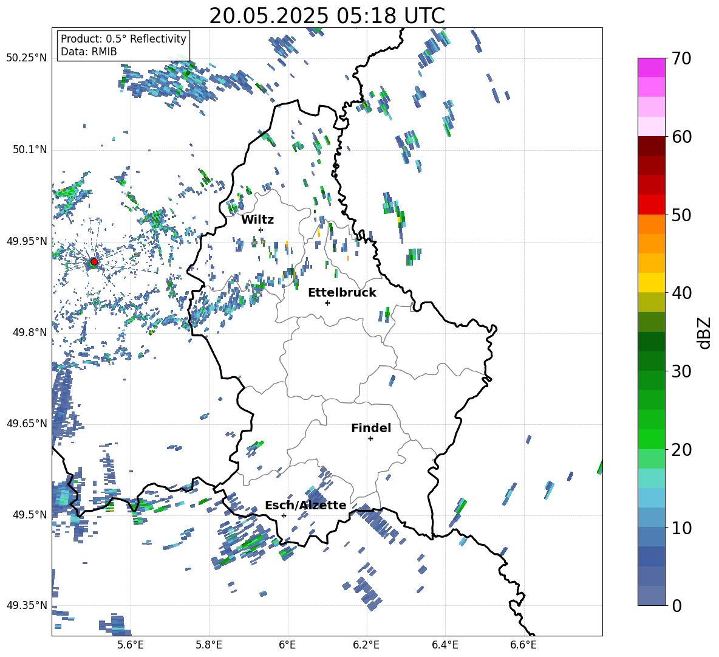
Task: Click the 49.8°N latitude label
Action: point(29,332)
